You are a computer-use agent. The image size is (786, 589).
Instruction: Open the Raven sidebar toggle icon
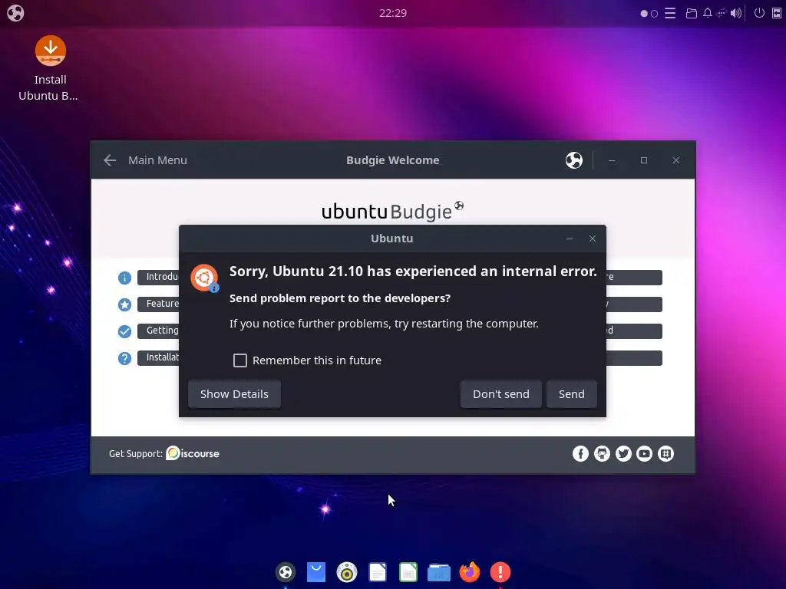777,13
